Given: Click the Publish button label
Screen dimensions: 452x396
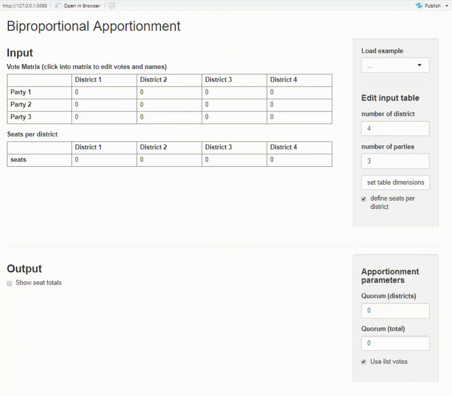Looking at the screenshot, I should click(x=433, y=6).
